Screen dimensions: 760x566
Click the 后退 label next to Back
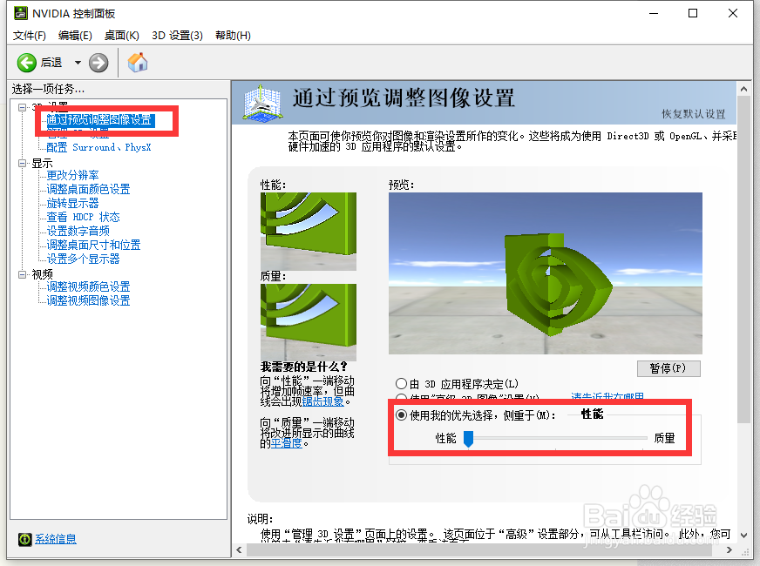pos(51,63)
